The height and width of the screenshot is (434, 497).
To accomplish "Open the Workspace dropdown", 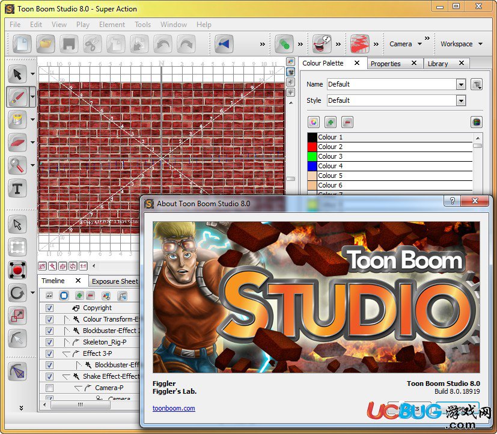I will tap(462, 44).
